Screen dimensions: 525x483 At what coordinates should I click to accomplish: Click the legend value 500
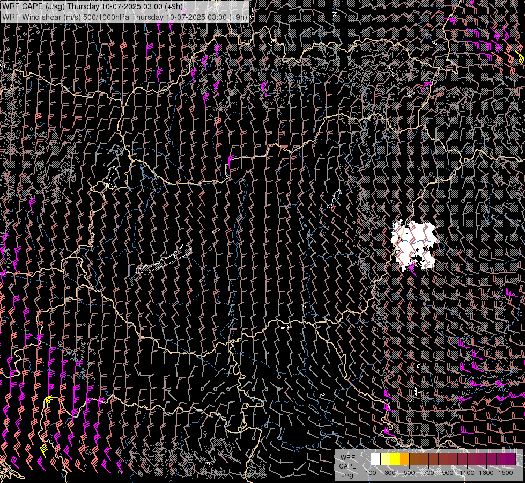pyautogui.click(x=409, y=473)
